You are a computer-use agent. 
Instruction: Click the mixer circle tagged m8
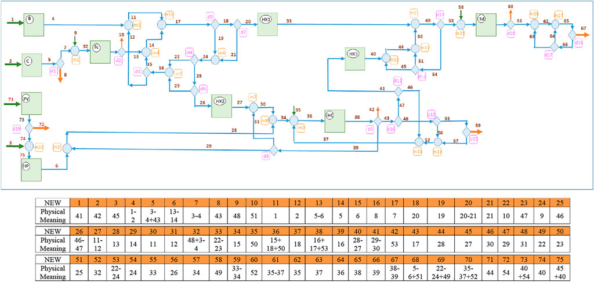273,120
